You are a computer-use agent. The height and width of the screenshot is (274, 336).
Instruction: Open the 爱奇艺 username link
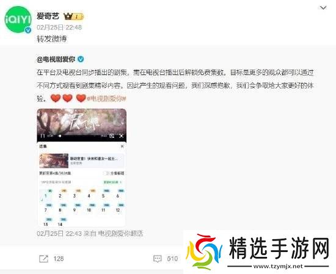pyautogui.click(x=48, y=16)
